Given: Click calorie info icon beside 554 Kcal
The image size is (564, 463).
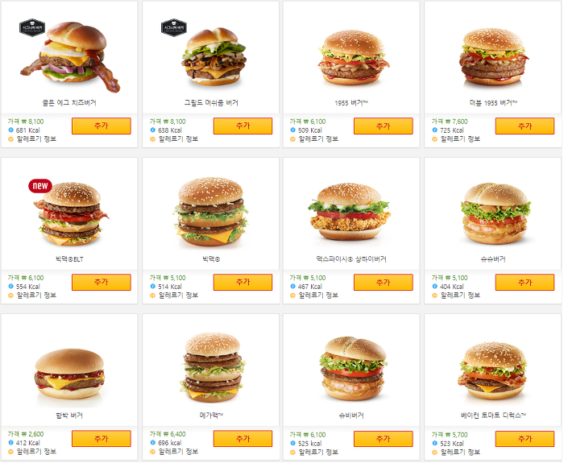Looking at the screenshot, I should click(10, 287).
